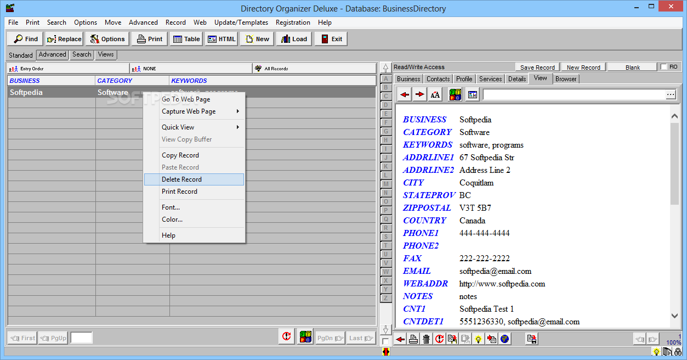This screenshot has width=687, height=360.
Task: Switch to Table view
Action: click(x=186, y=39)
